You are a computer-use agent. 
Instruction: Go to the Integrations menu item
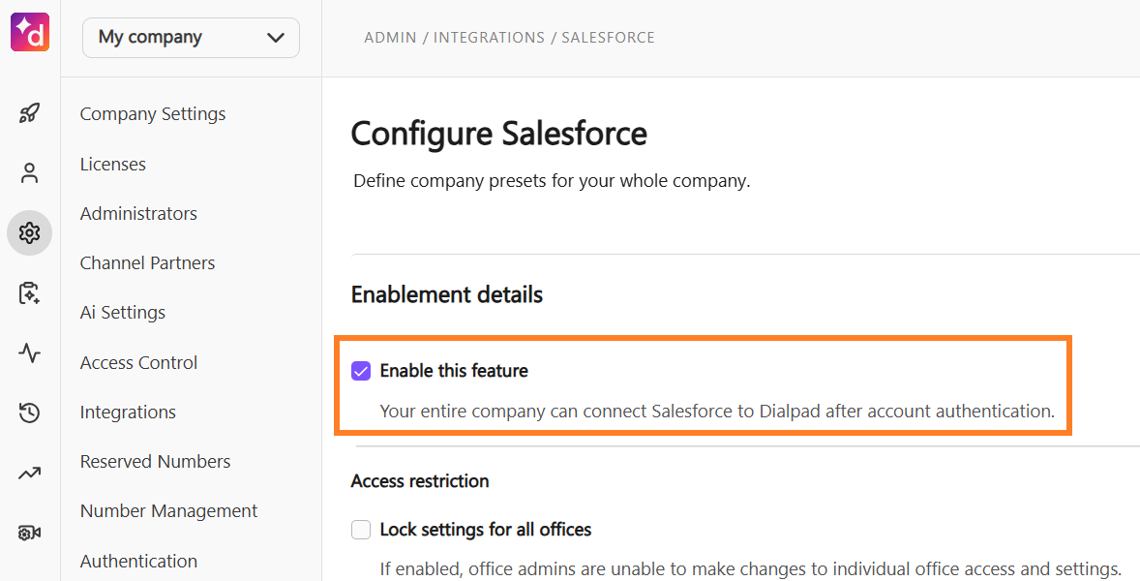[x=128, y=413]
